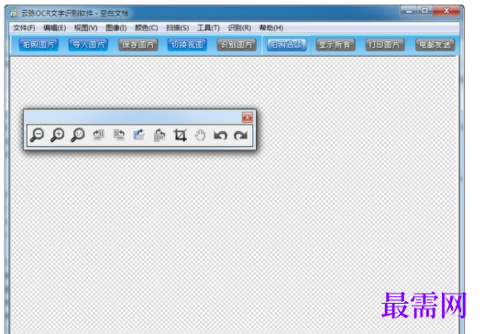
Task: Open the 视图(V) menu
Action: tap(86, 28)
